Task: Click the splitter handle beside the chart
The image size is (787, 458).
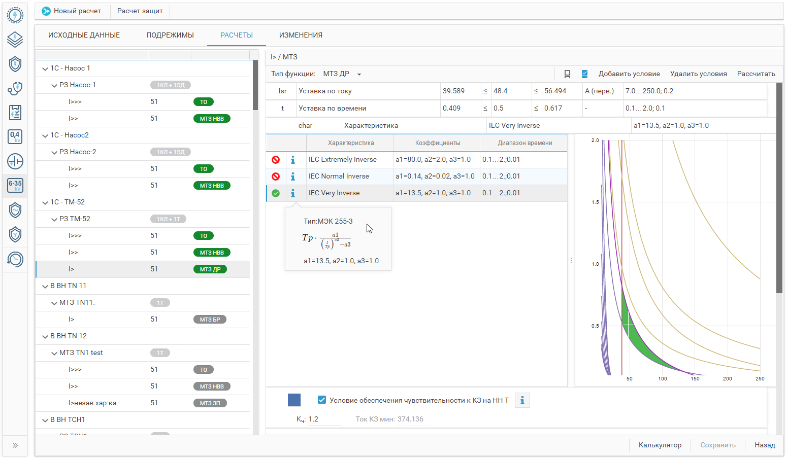Action: pos(571,260)
